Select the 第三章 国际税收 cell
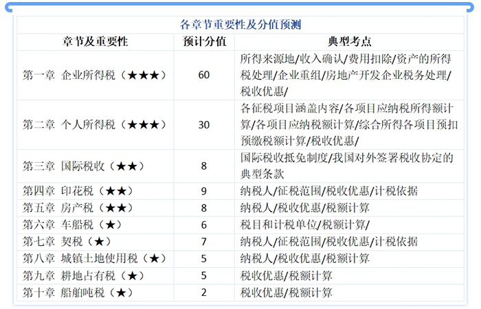 (96, 166)
